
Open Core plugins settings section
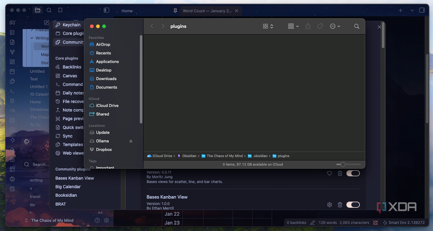click(69, 34)
